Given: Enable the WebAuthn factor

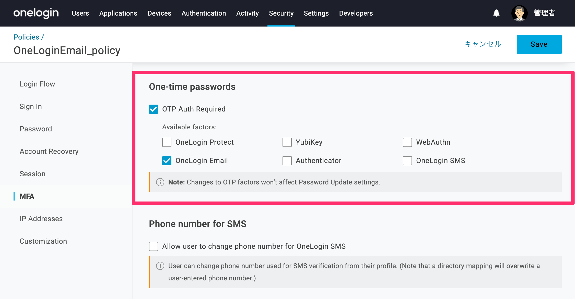Looking at the screenshot, I should (407, 142).
